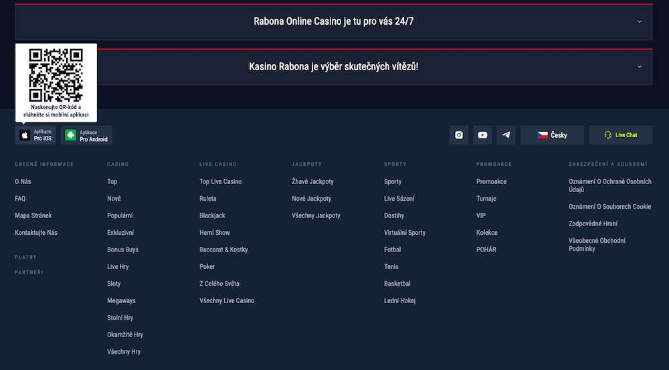Open Kontaktujte Nás link
This screenshot has width=669, height=370.
point(36,233)
